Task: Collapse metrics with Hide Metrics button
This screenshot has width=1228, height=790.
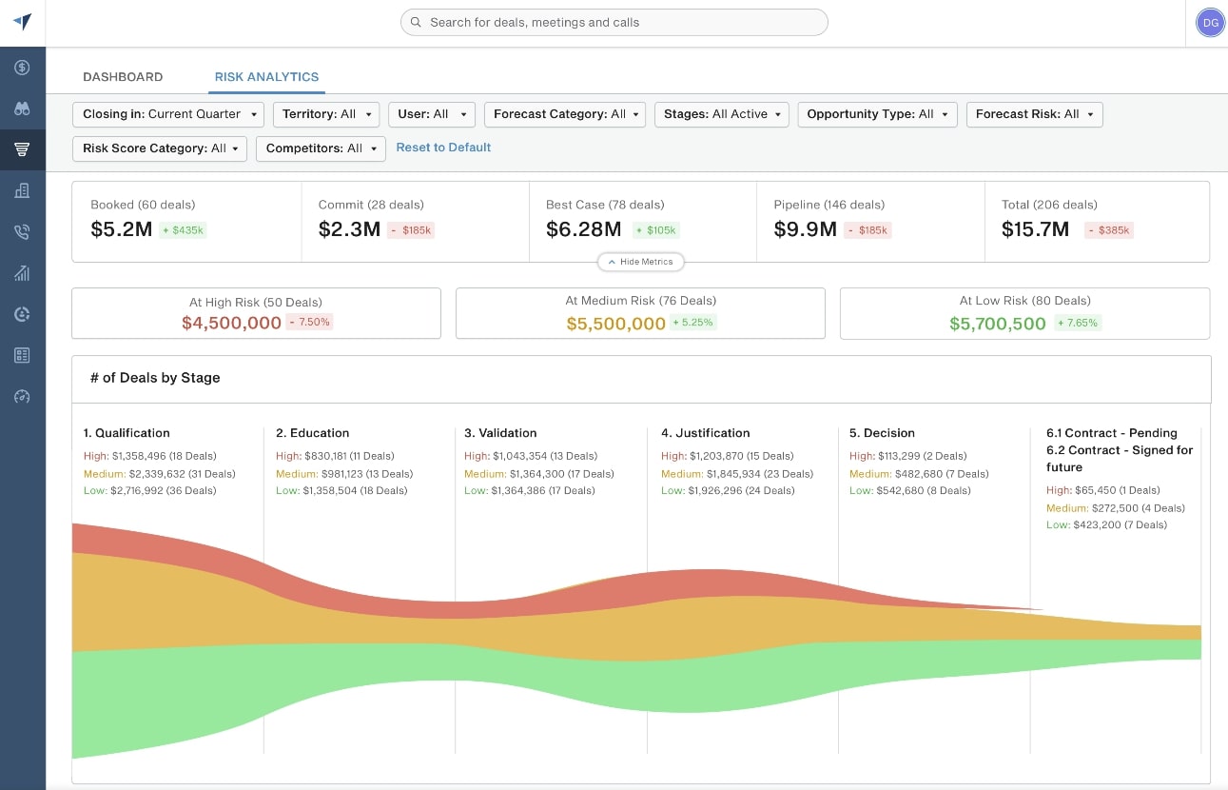Action: coord(640,262)
